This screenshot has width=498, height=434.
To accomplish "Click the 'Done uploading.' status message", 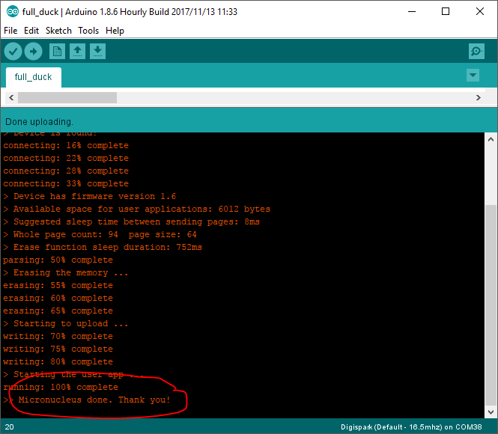I will tap(40, 122).
